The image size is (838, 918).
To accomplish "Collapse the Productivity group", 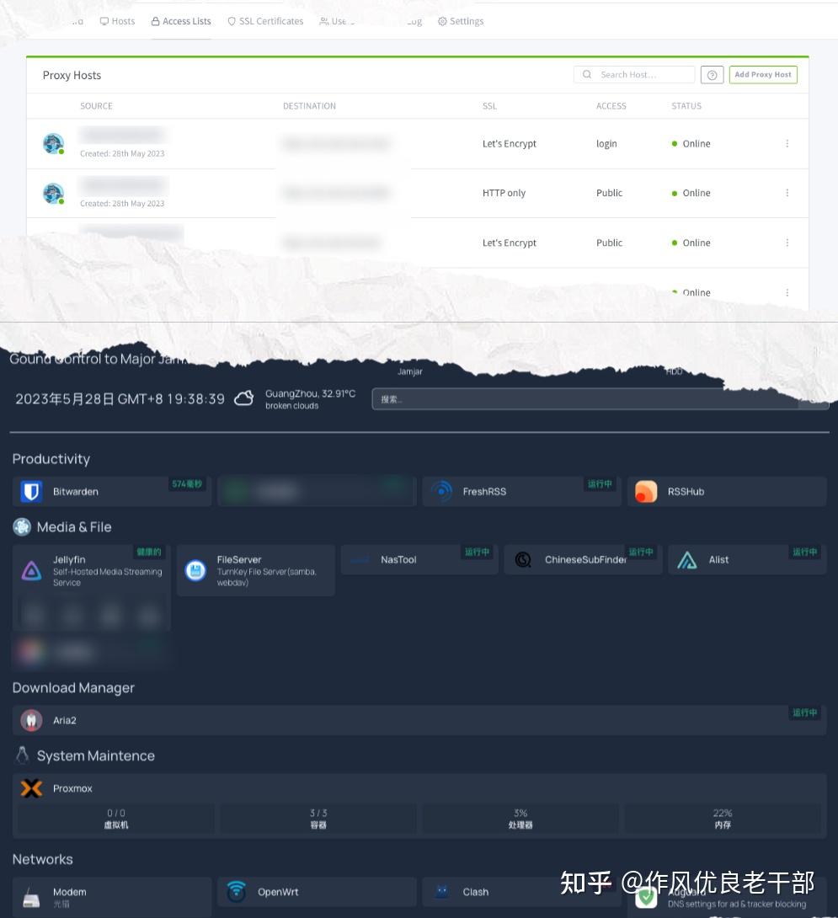I will pyautogui.click(x=51, y=459).
